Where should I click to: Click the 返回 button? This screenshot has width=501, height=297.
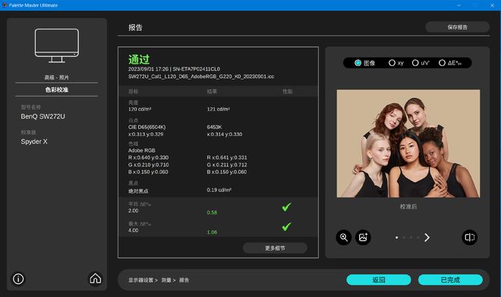(x=379, y=280)
